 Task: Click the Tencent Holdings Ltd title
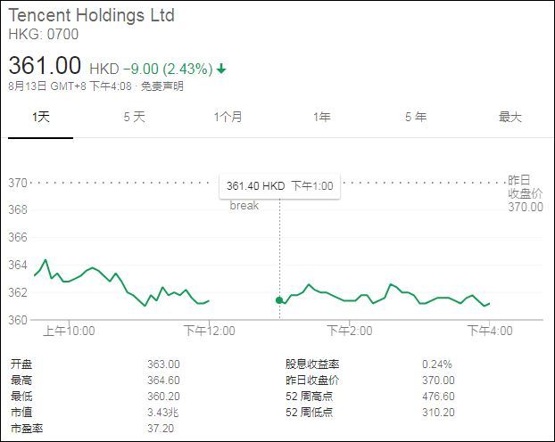[x=91, y=16]
